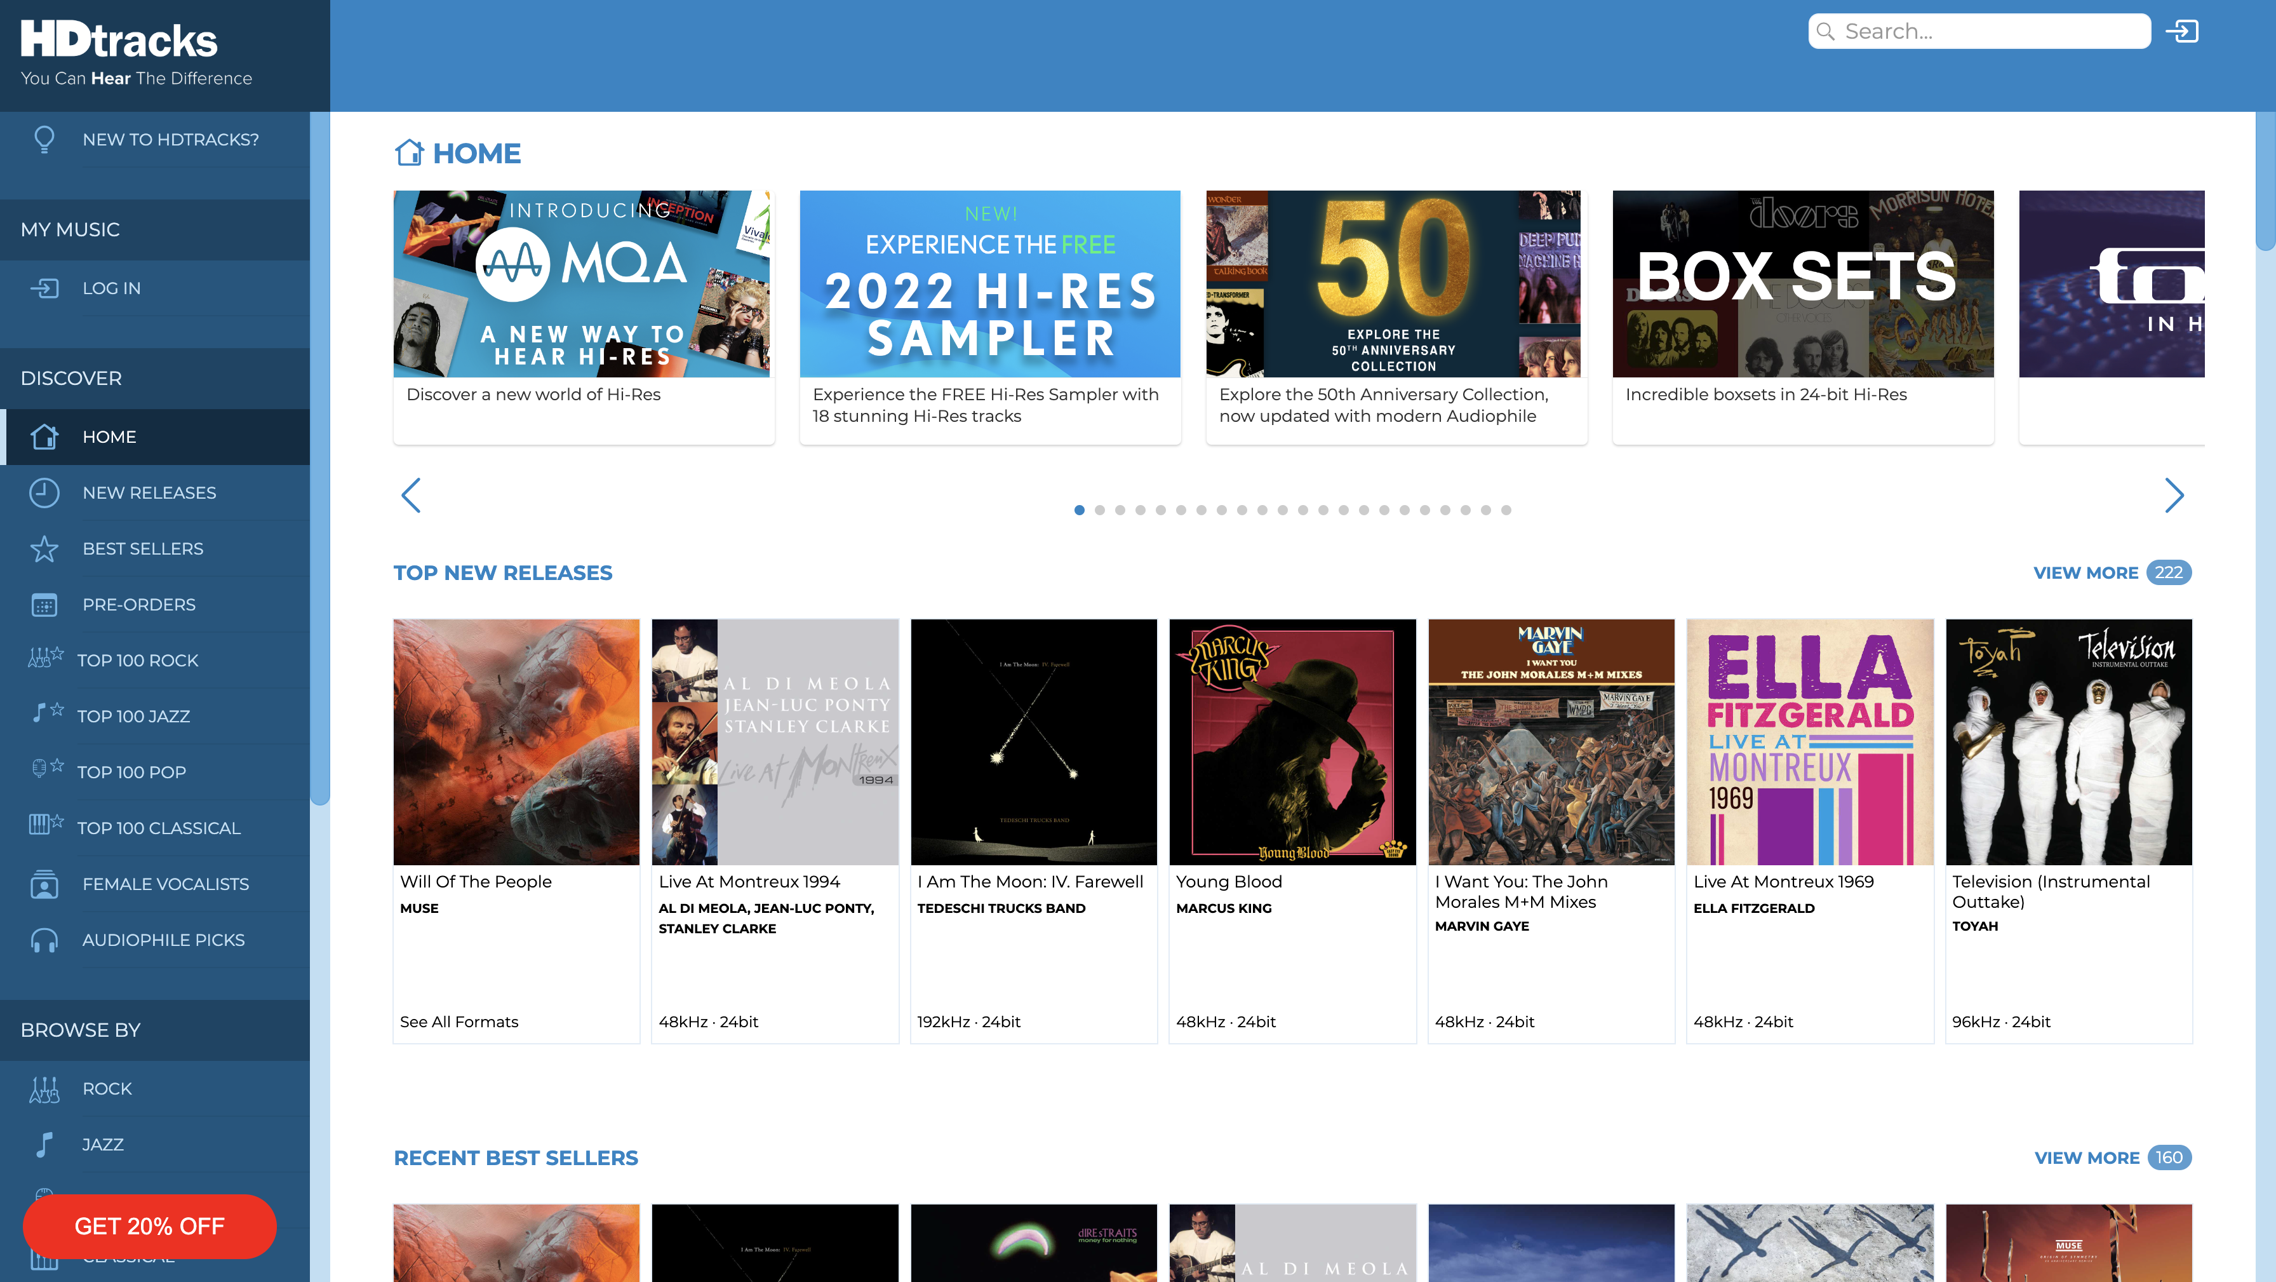Image resolution: width=2276 pixels, height=1282 pixels.
Task: Select the Top 100 Rock icon
Action: [44, 658]
